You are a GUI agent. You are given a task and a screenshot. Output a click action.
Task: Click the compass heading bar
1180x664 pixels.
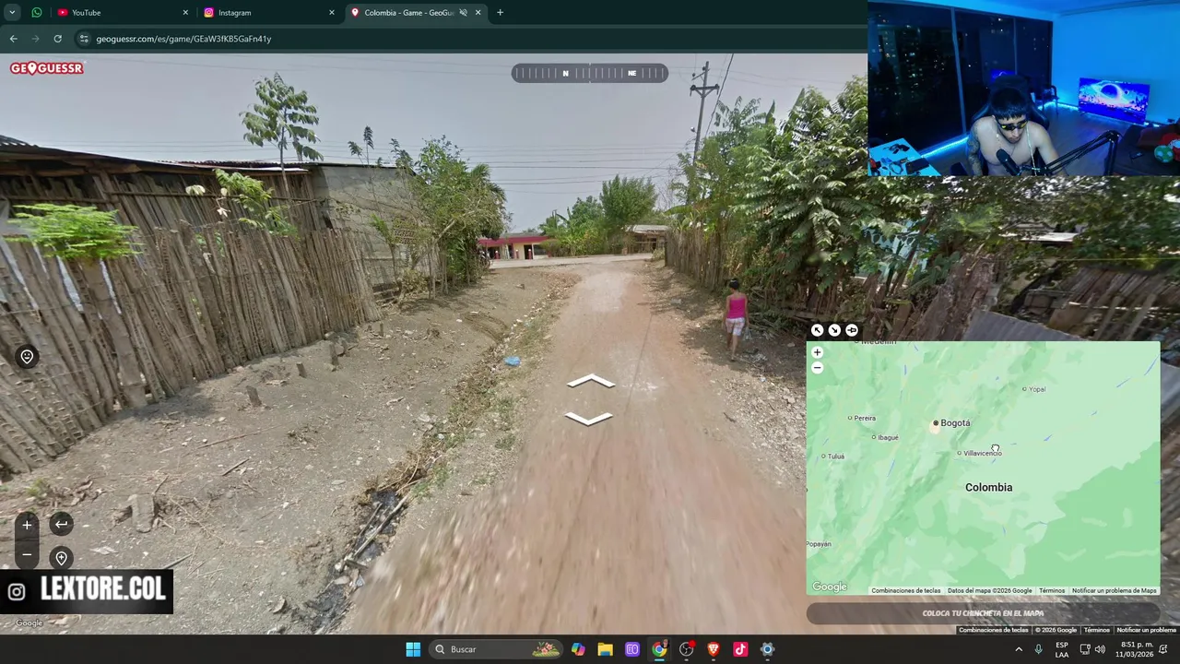click(x=590, y=73)
